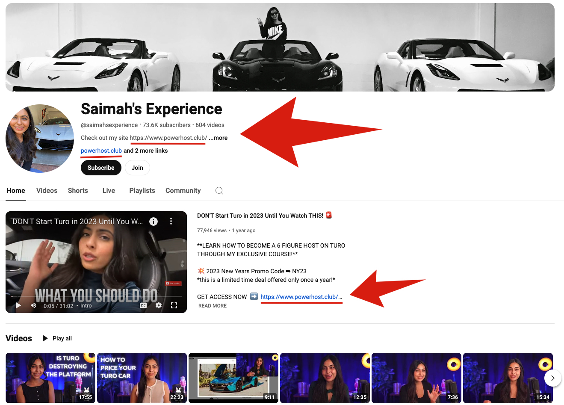Expand video description via READ MORE
The image size is (564, 405).
[213, 306]
